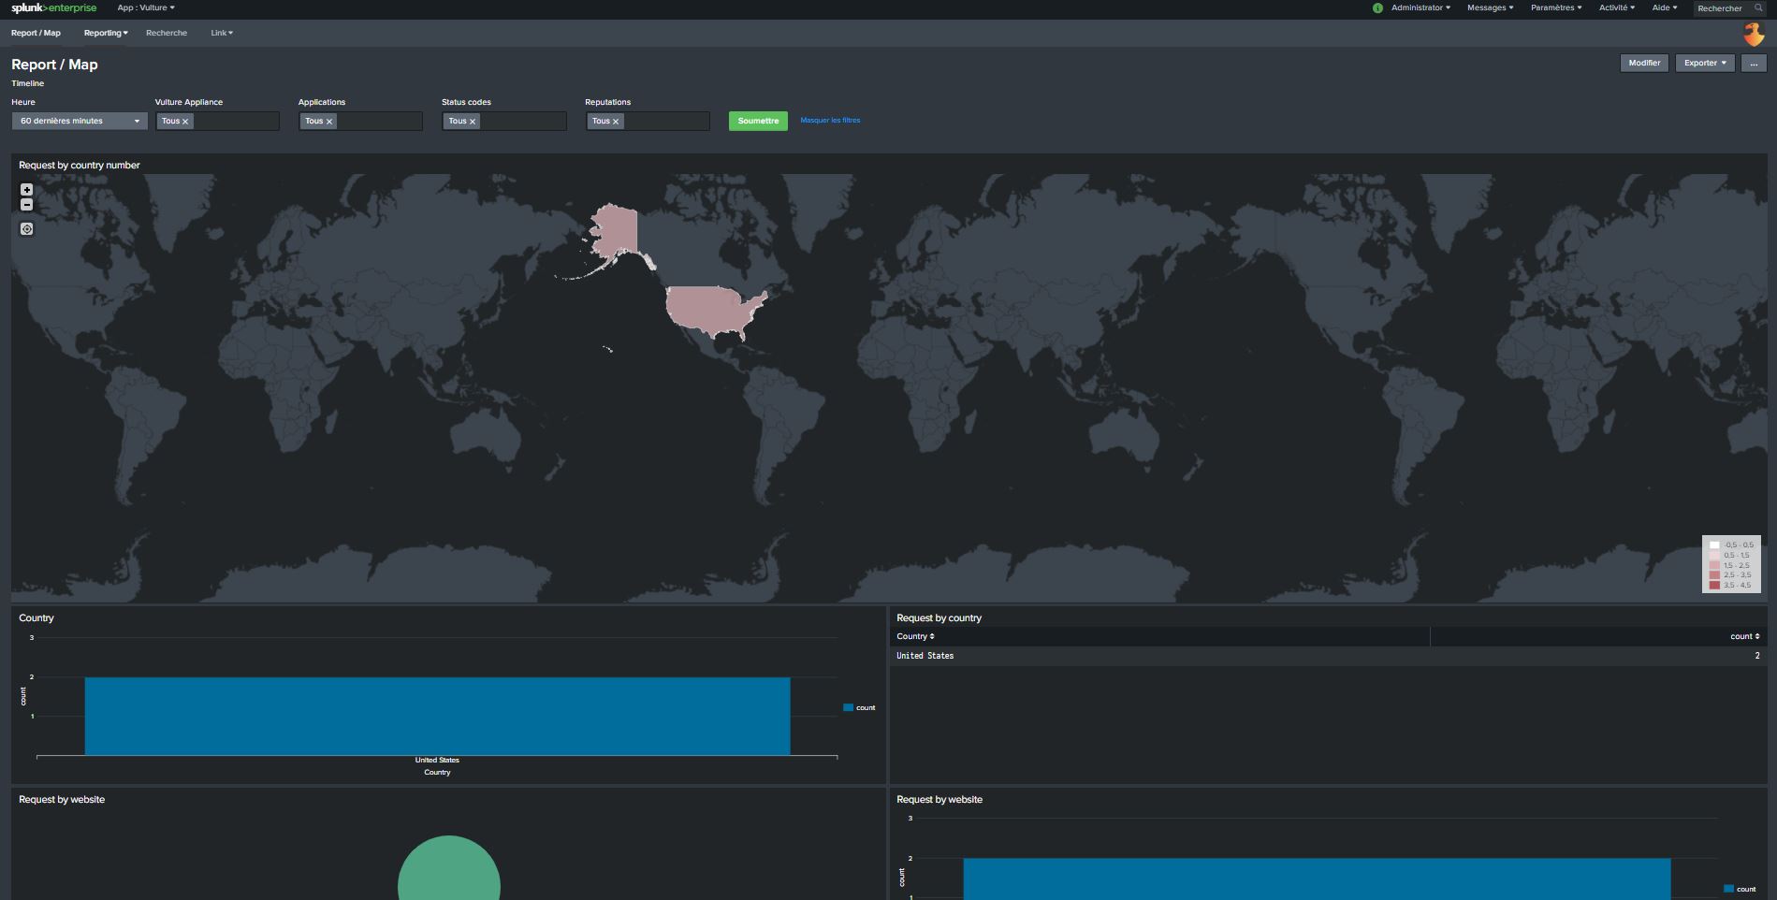Expand the Reporting nav menu
The width and height of the screenshot is (1777, 900).
pos(106,33)
